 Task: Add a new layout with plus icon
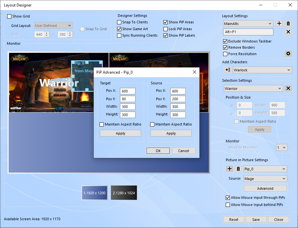[x=279, y=24]
